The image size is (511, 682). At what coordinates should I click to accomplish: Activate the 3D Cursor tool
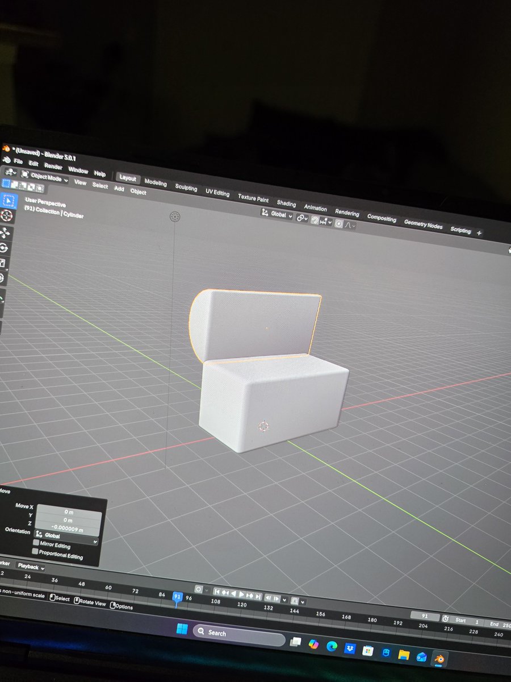(x=7, y=216)
